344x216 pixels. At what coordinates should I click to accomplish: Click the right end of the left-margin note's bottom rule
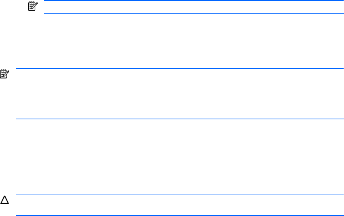pos(341,119)
